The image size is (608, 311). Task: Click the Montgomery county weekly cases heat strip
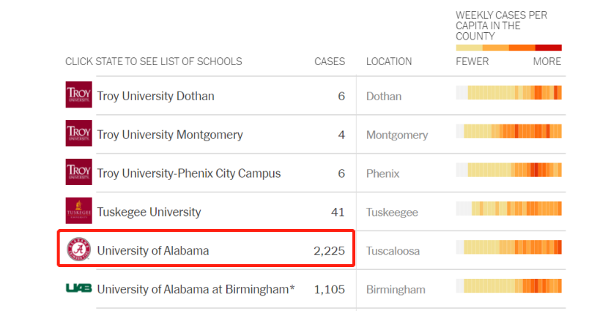508,132
